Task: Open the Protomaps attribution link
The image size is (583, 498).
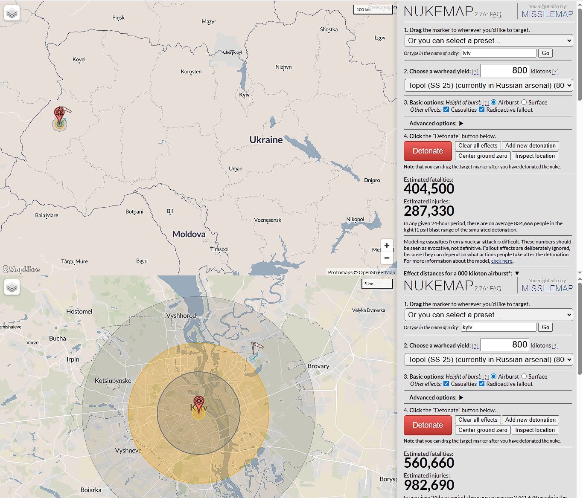Action: 340,272
